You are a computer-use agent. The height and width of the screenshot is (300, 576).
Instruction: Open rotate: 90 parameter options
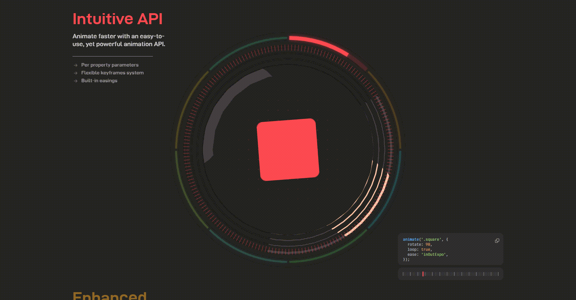coord(428,244)
